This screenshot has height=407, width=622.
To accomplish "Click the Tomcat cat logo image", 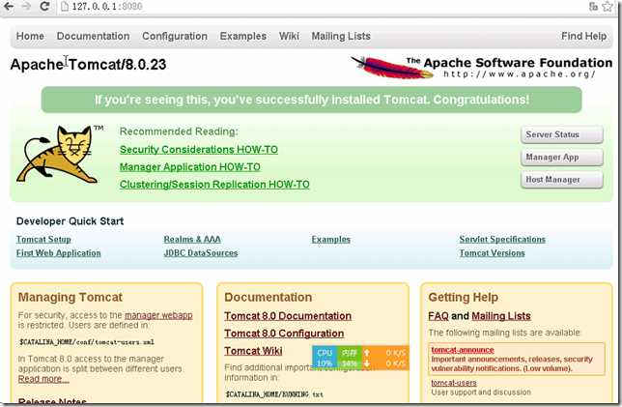I will pos(60,154).
